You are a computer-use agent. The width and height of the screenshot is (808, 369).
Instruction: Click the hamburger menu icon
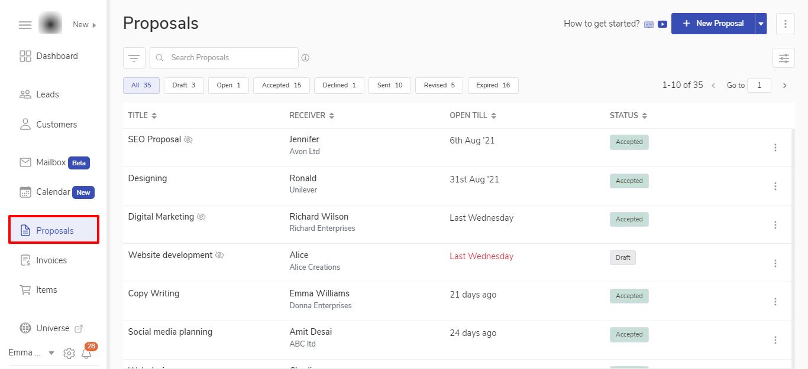tap(25, 25)
